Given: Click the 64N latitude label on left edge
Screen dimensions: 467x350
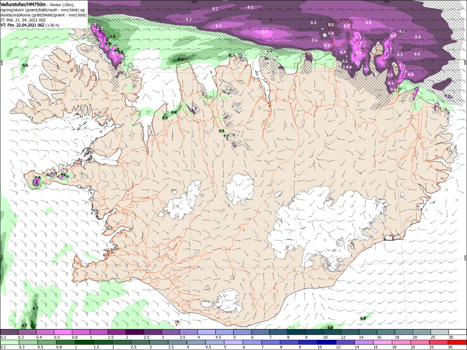Looking at the screenshot, I should (1, 257).
